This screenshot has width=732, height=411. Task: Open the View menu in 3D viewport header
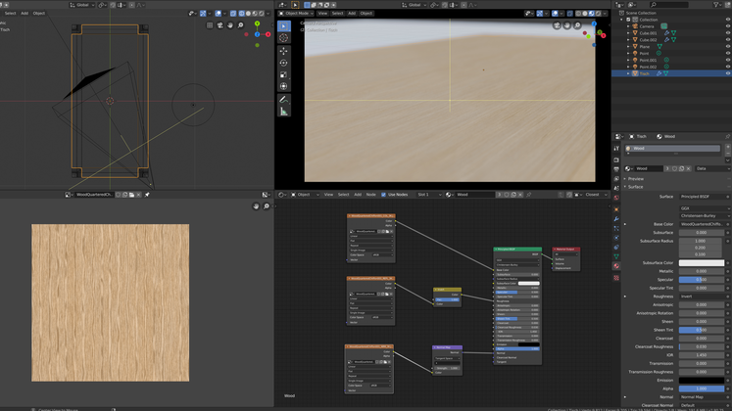pyautogui.click(x=321, y=14)
